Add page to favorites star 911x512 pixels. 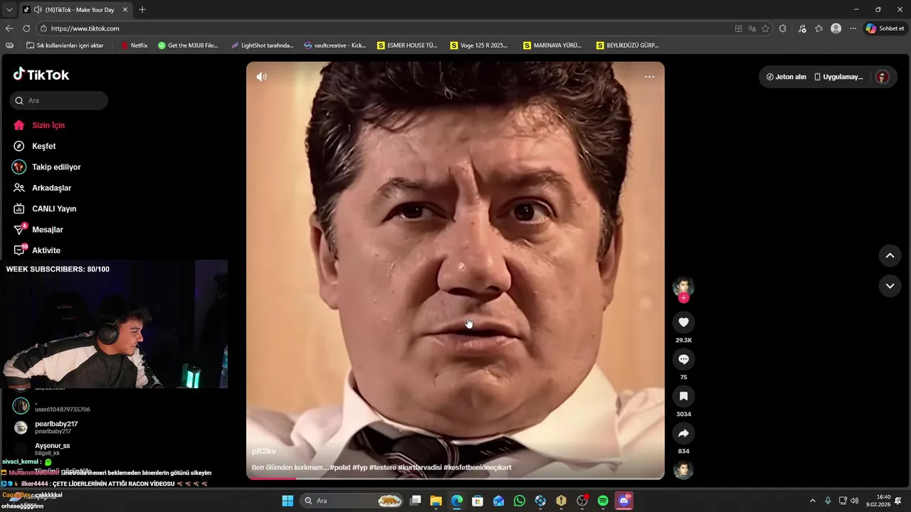point(766,28)
